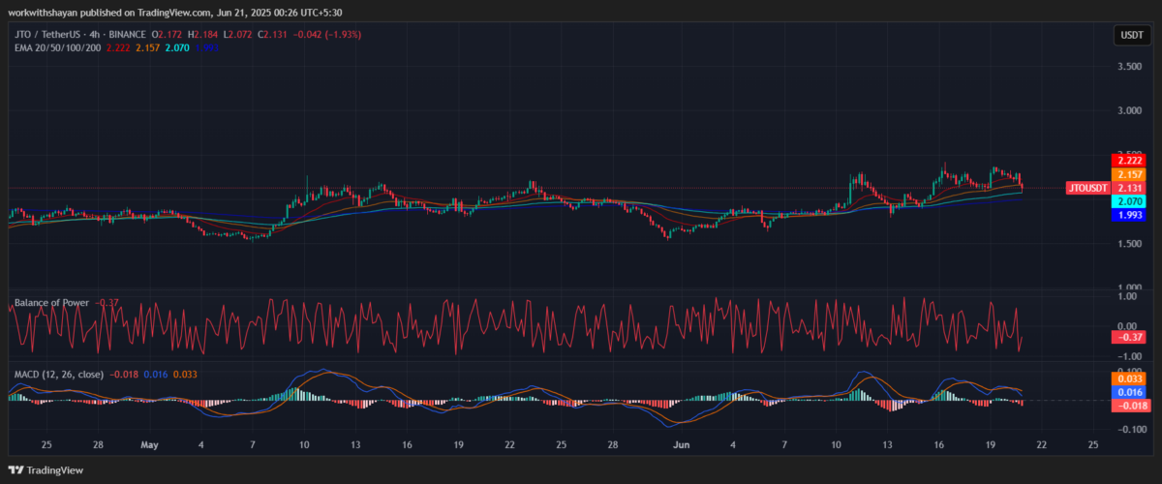The image size is (1162, 484).
Task: Click the blue 0.016 MACD axis tag
Action: tap(1129, 392)
